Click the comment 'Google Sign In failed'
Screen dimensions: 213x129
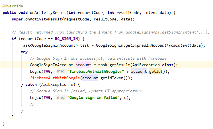pos(86,91)
